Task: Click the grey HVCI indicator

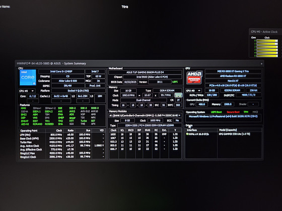Action: (255, 112)
